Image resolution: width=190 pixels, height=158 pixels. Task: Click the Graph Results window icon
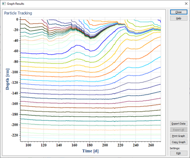(4, 3)
